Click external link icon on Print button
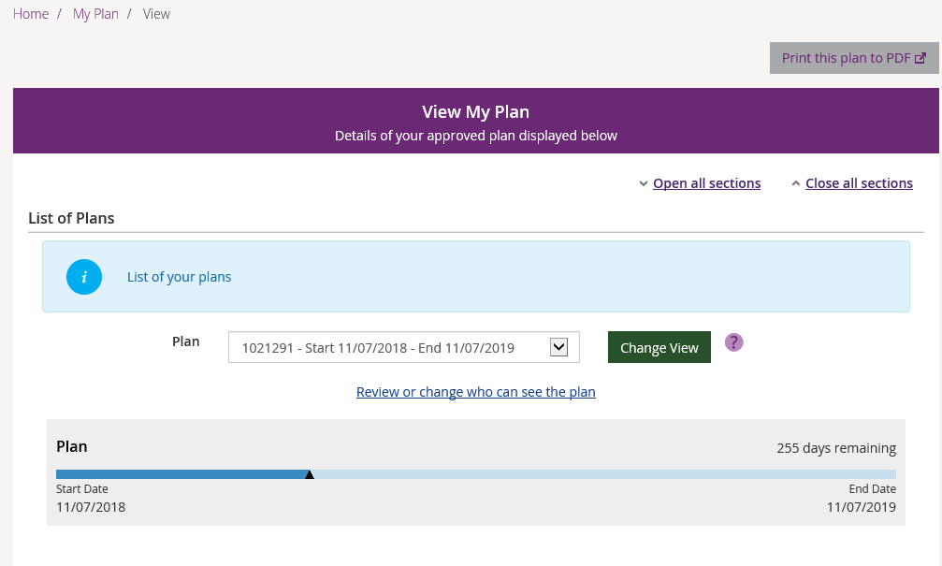This screenshot has height=566, width=942. [920, 58]
